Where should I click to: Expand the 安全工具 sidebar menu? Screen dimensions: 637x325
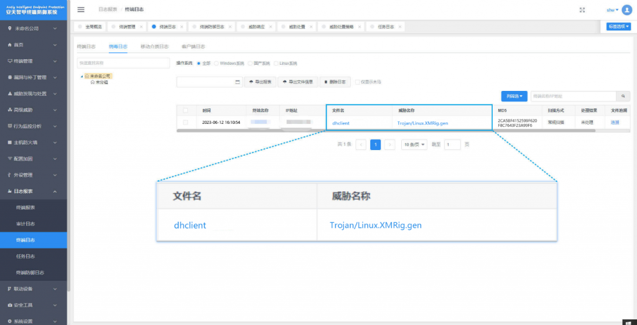tap(34, 305)
